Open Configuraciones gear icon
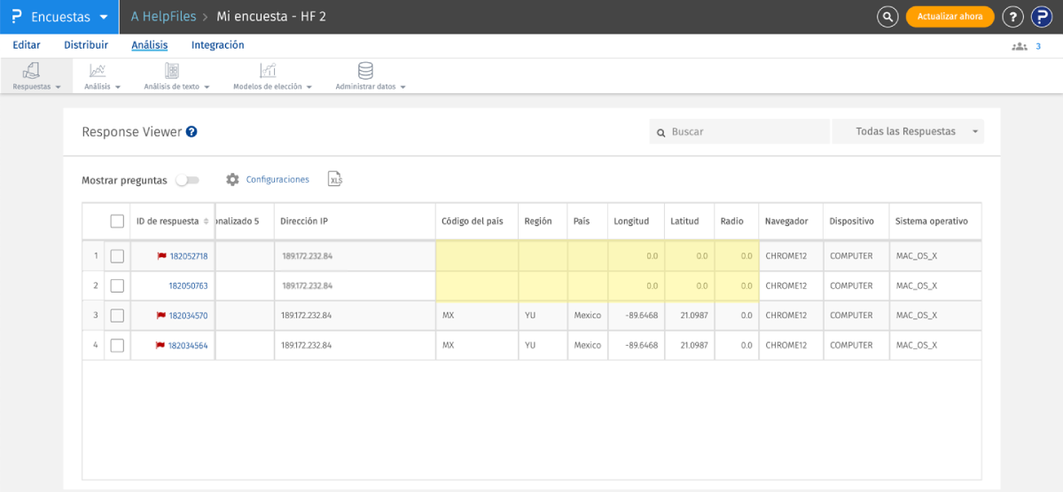This screenshot has height=492, width=1063. (232, 179)
